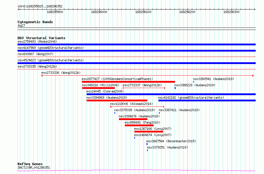
Task: Click the DGV Structural Variants heading
Action: point(42,38)
